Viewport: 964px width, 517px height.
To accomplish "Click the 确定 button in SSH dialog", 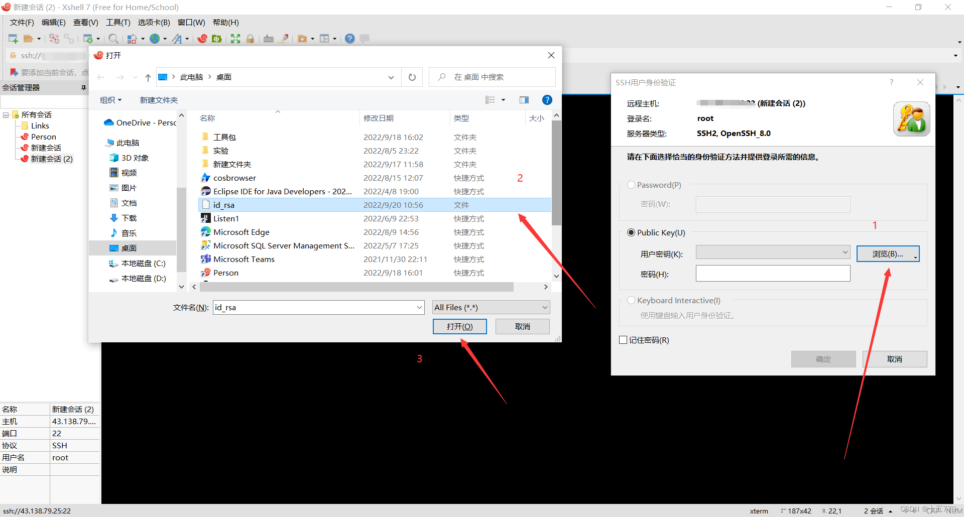I will pos(823,359).
